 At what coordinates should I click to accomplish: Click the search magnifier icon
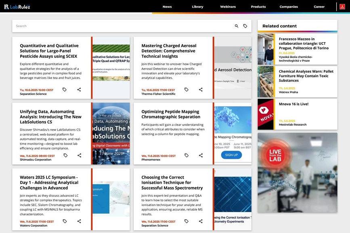click(237, 26)
